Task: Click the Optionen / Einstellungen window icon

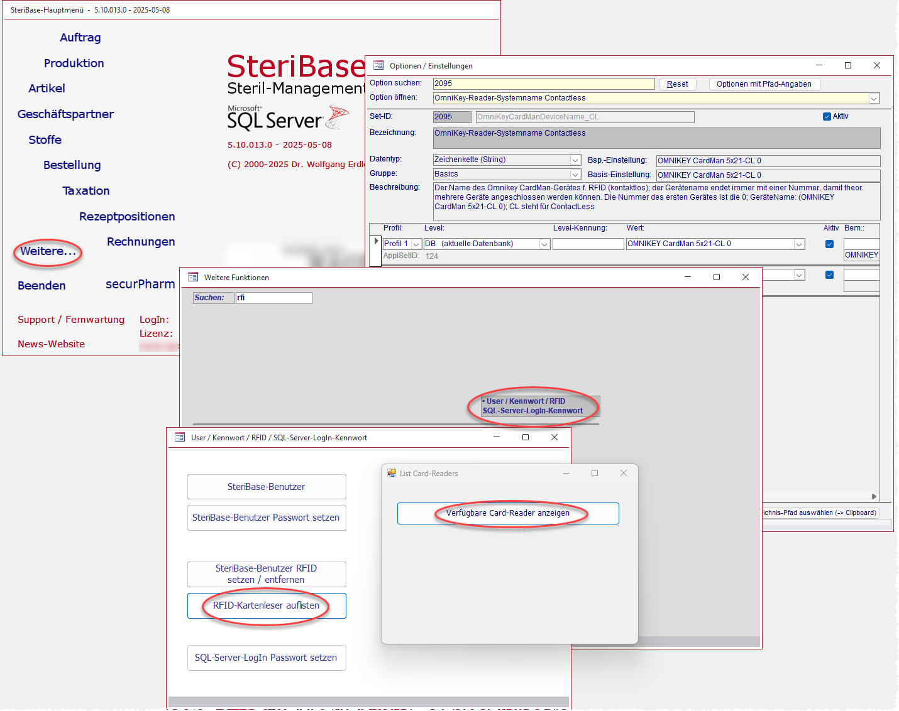Action: tap(378, 65)
